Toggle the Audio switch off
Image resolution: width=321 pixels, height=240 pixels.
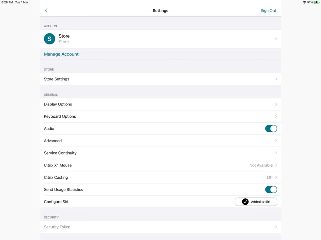[271, 129]
